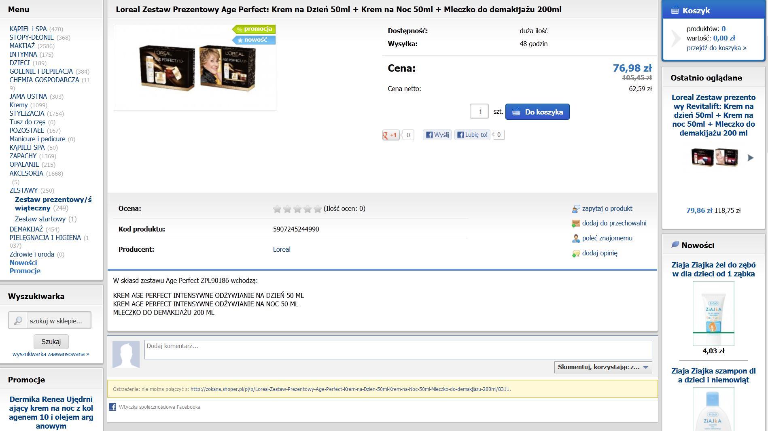Open the Loreal producer link
Screen dimensions: 768x431
[282, 249]
